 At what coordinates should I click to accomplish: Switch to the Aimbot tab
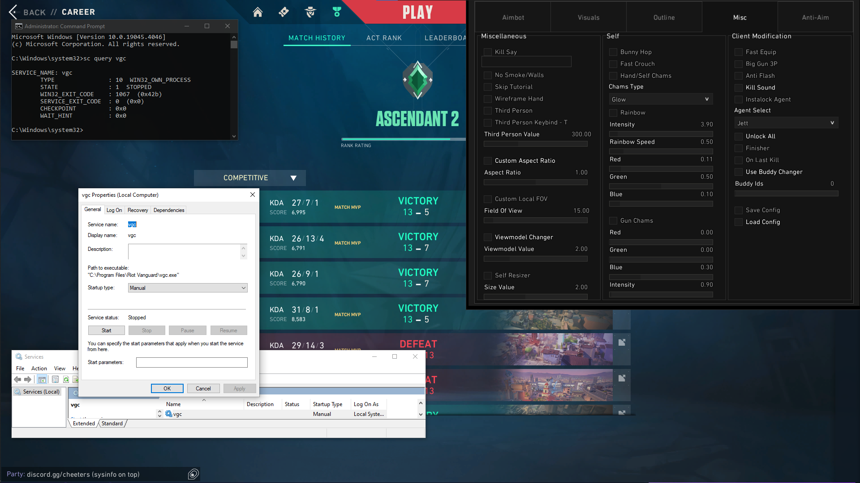point(513,17)
